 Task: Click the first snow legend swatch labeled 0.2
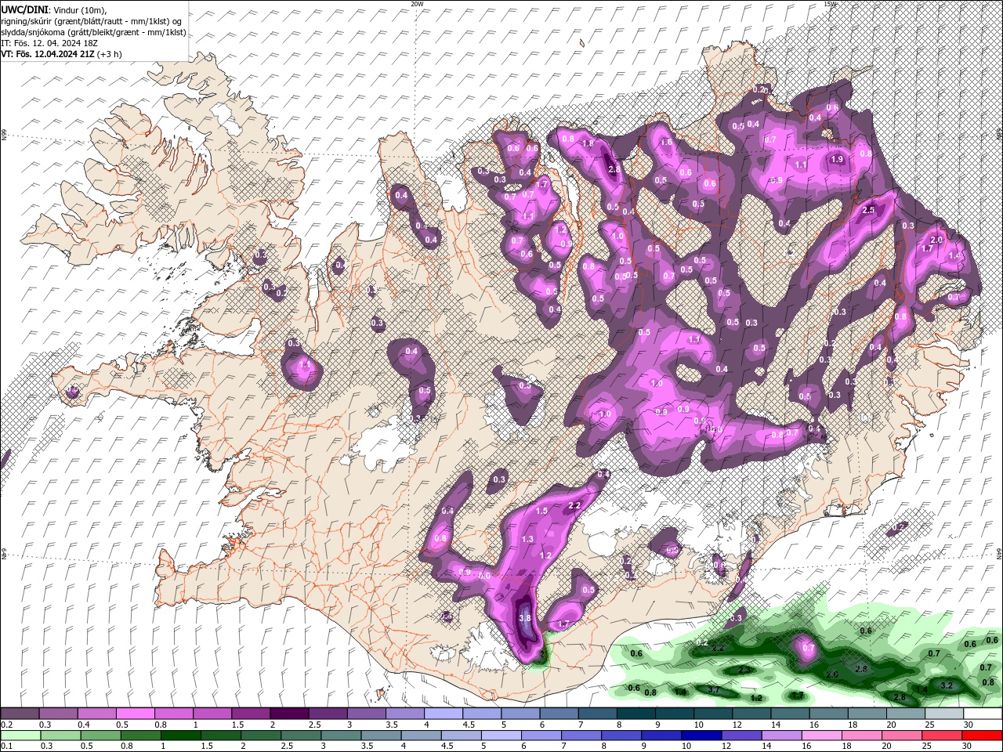[x=20, y=714]
